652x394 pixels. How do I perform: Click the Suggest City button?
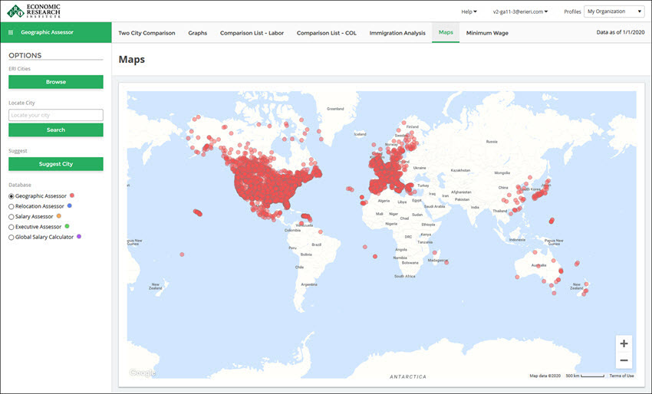[x=56, y=164]
